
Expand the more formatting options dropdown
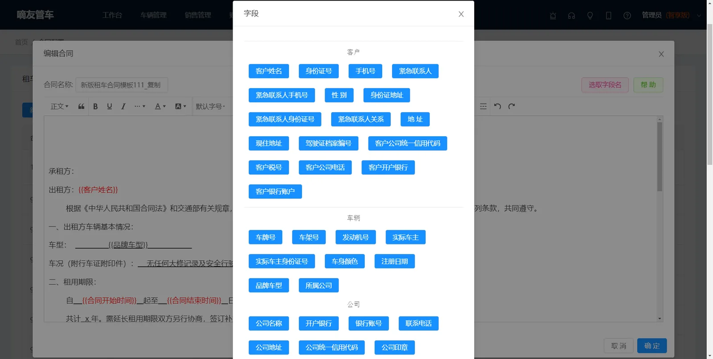tap(140, 106)
